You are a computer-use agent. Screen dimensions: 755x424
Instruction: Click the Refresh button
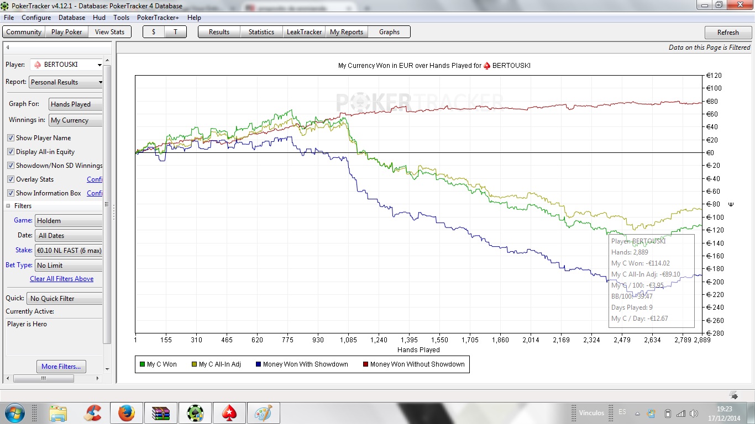728,33
